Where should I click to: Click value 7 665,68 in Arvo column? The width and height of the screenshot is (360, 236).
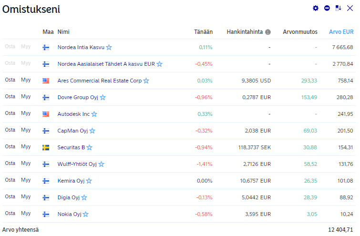[342, 47]
